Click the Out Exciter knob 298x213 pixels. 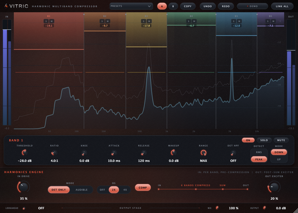click(x=274, y=187)
